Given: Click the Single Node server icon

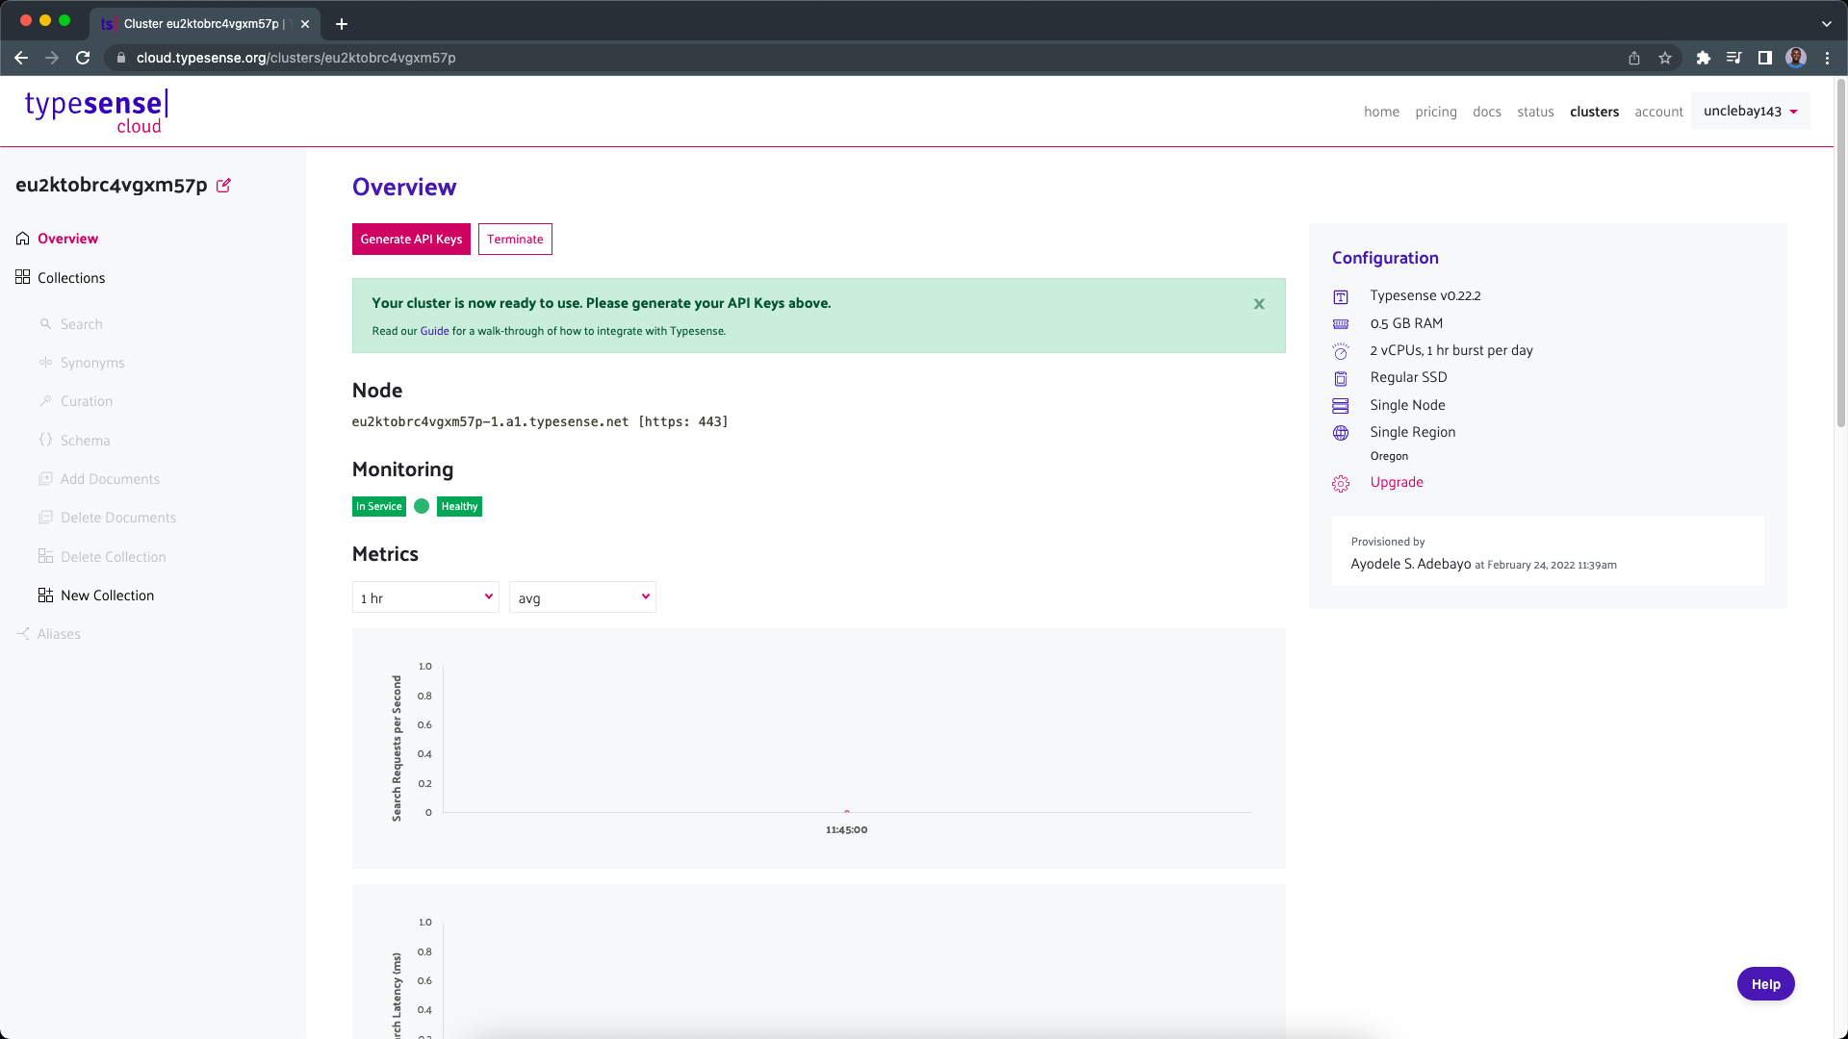Looking at the screenshot, I should pyautogui.click(x=1341, y=406).
